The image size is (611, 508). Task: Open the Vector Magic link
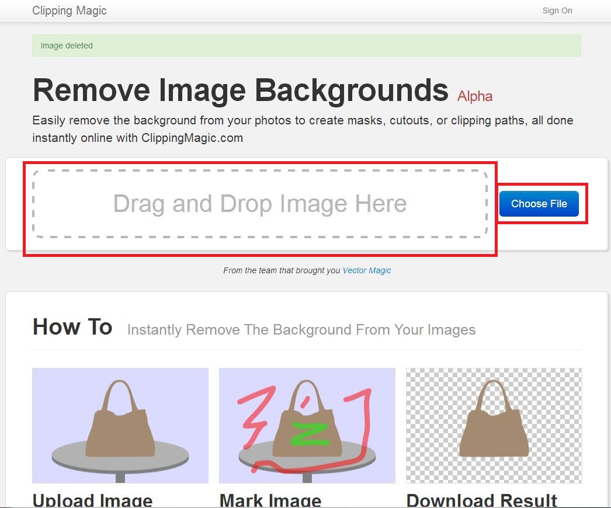[367, 270]
